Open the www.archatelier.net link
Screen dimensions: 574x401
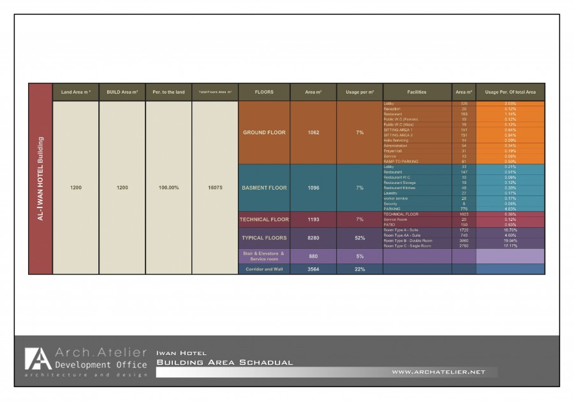[438, 372]
